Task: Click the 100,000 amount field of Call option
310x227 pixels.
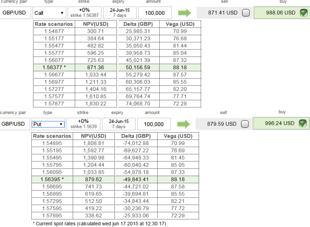Action: point(155,13)
